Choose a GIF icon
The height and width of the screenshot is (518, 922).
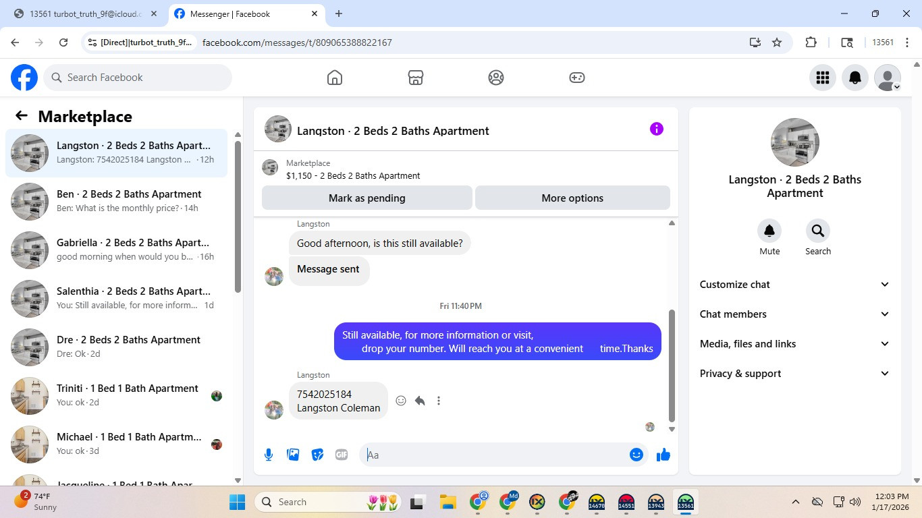coord(342,455)
